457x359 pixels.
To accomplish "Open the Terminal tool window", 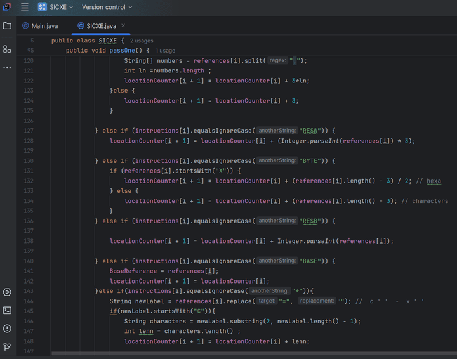I will [7, 310].
